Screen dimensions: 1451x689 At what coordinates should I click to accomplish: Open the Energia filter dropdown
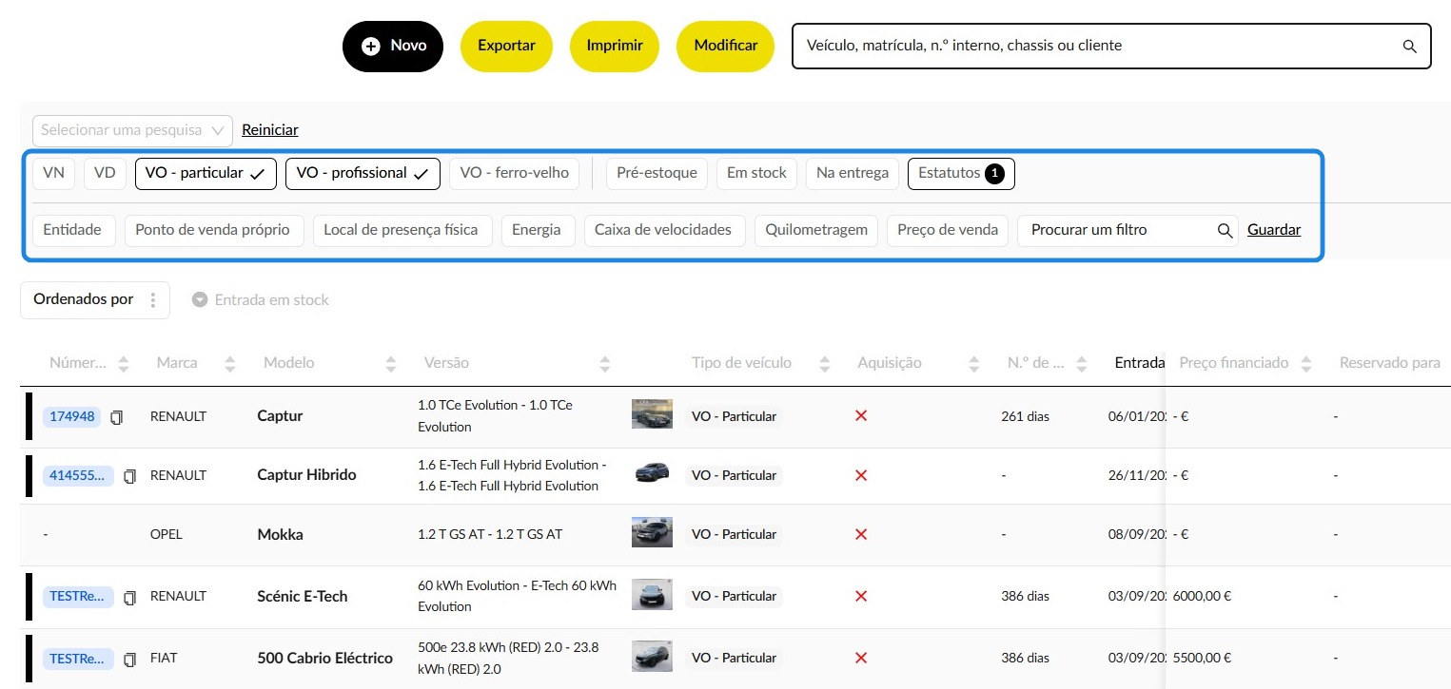537,230
